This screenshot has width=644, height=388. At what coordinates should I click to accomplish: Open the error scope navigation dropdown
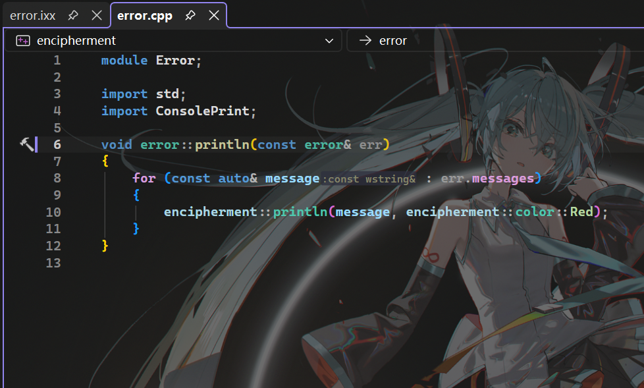coord(494,41)
